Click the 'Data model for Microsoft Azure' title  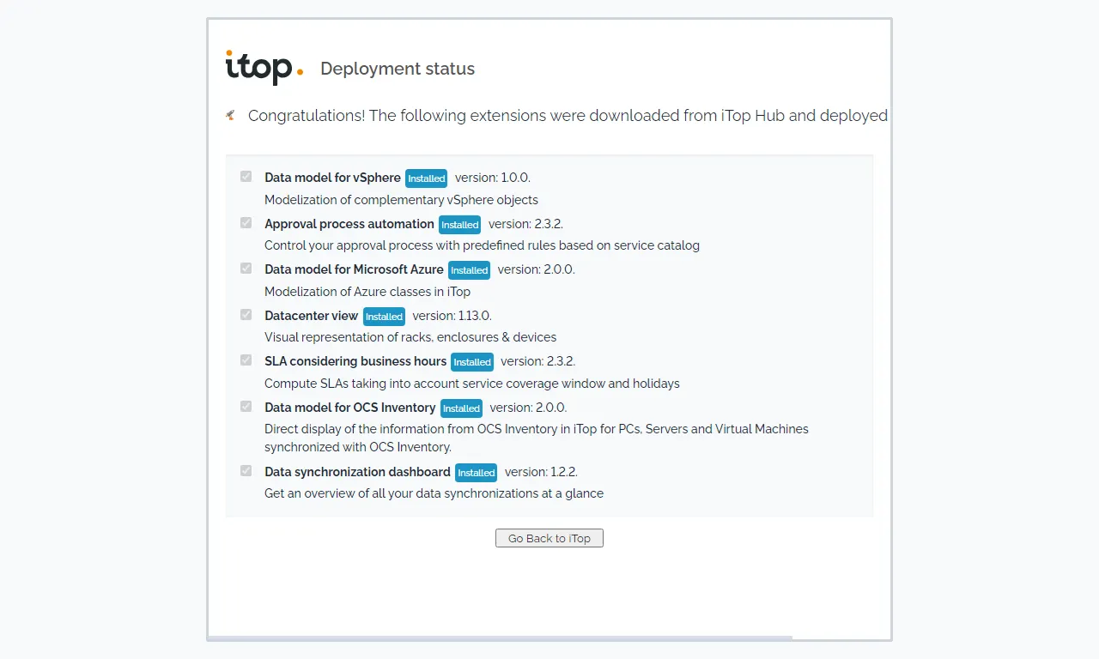[x=354, y=269]
